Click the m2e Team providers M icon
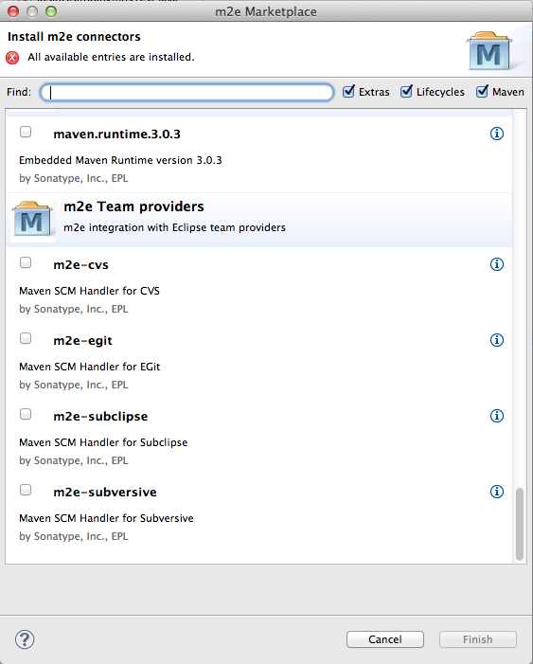This screenshot has width=533, height=664. pos(32,219)
